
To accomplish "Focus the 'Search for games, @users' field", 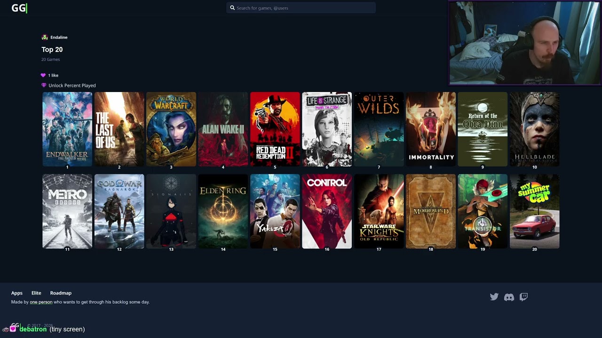I will (301, 8).
